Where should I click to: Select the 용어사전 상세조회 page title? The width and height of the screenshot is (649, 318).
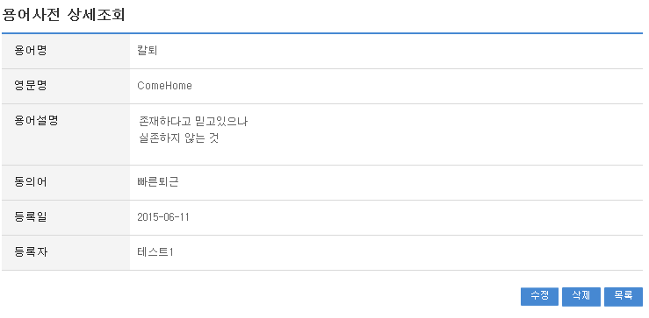[x=64, y=15]
